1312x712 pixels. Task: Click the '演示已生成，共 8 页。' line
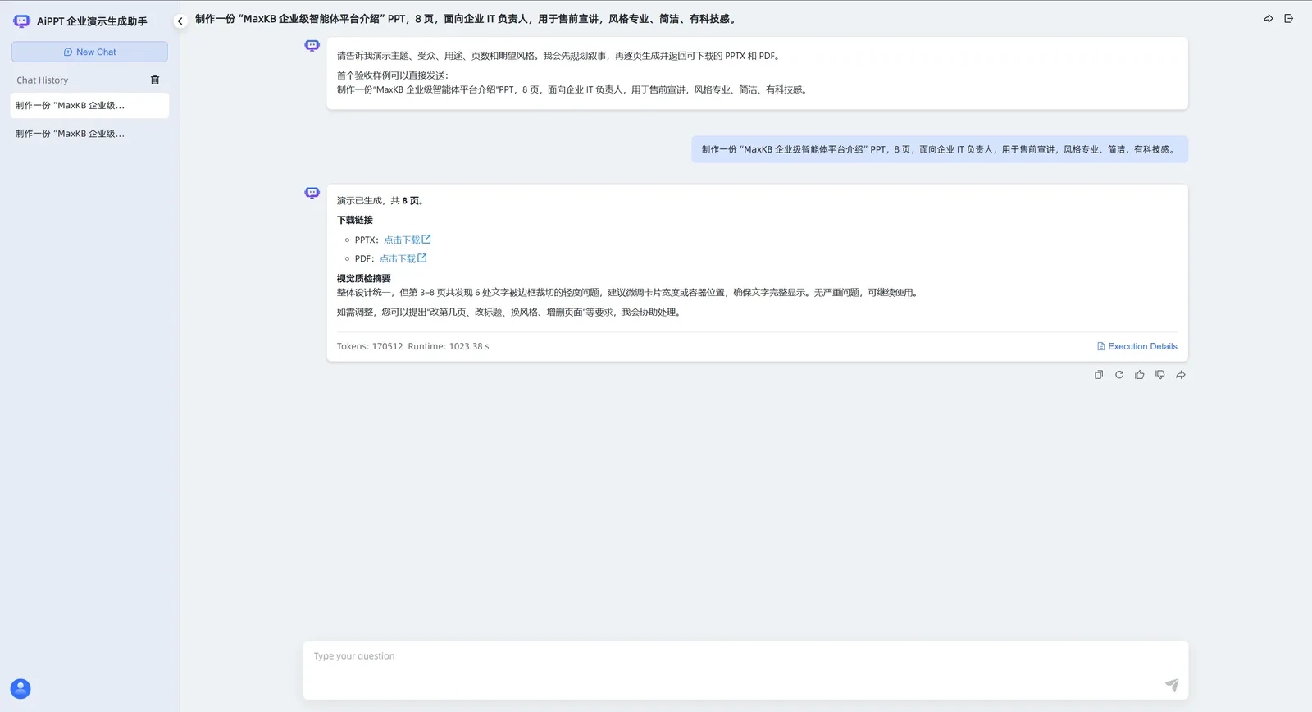[380, 201]
